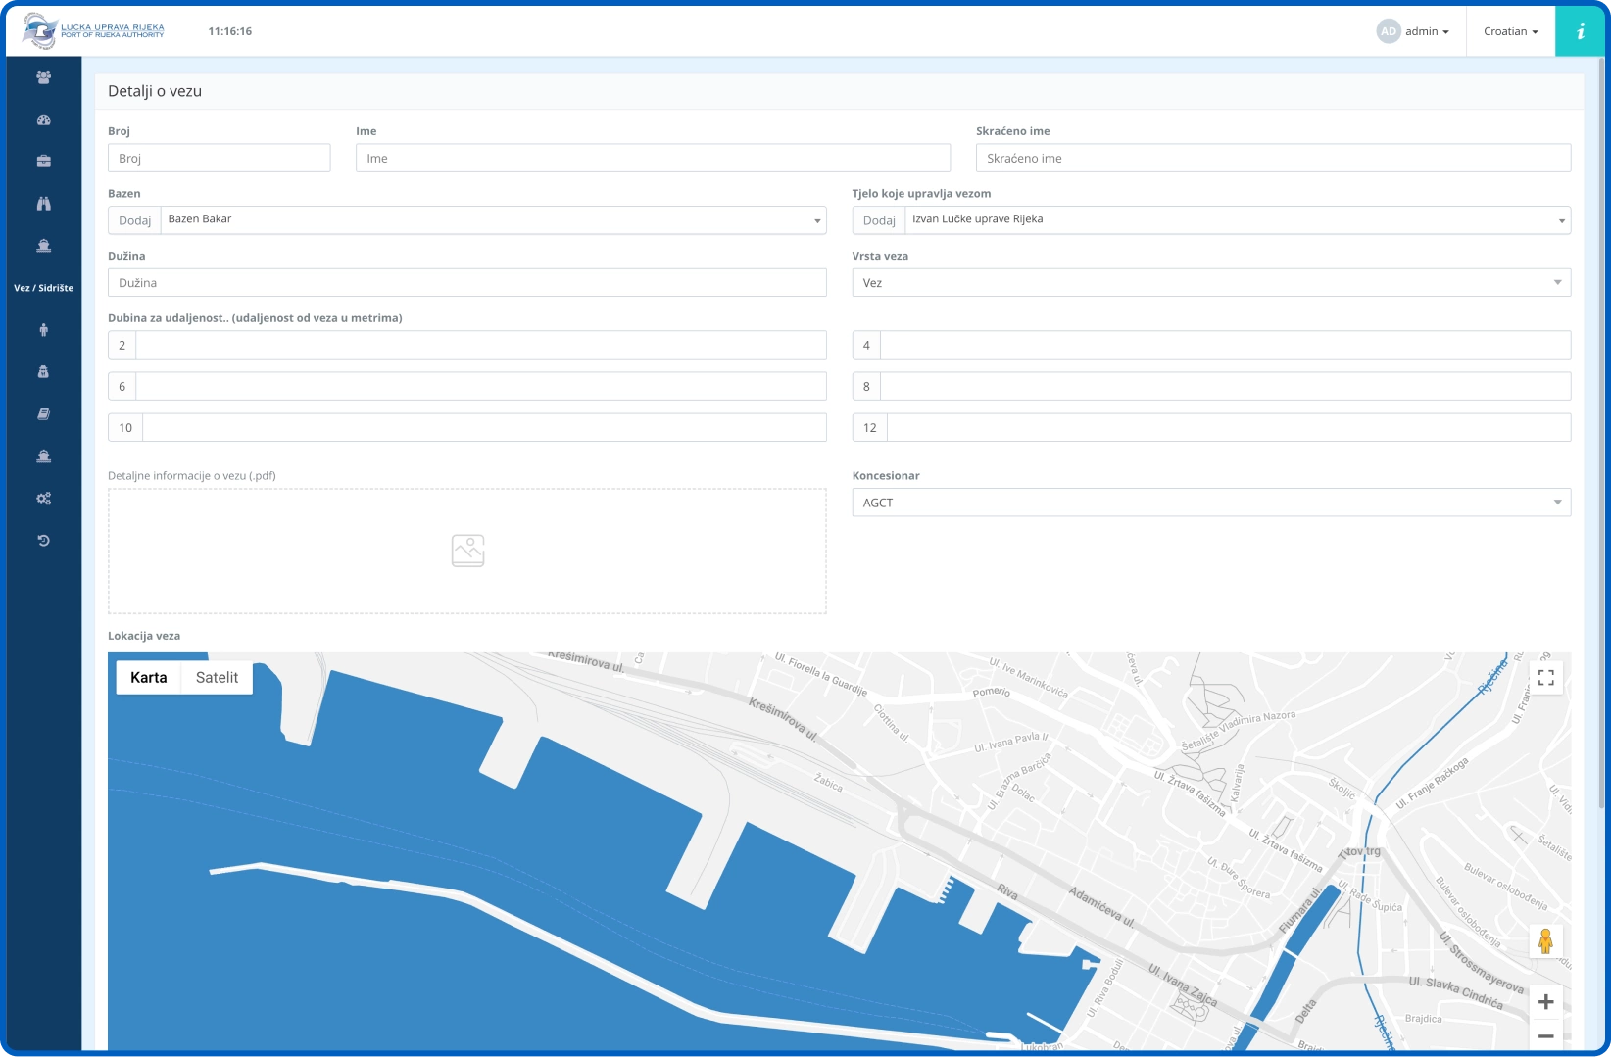Screen dimensions: 1611x1057
Task: Click Dodaj button for Tjelo koje upravlja vezom
Action: (x=878, y=220)
